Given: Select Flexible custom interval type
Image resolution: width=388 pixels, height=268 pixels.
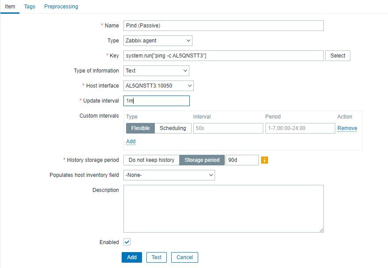Looking at the screenshot, I should pos(140,128).
